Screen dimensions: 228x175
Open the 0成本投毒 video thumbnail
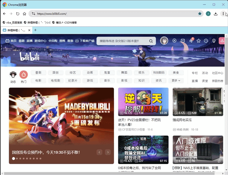(143, 150)
